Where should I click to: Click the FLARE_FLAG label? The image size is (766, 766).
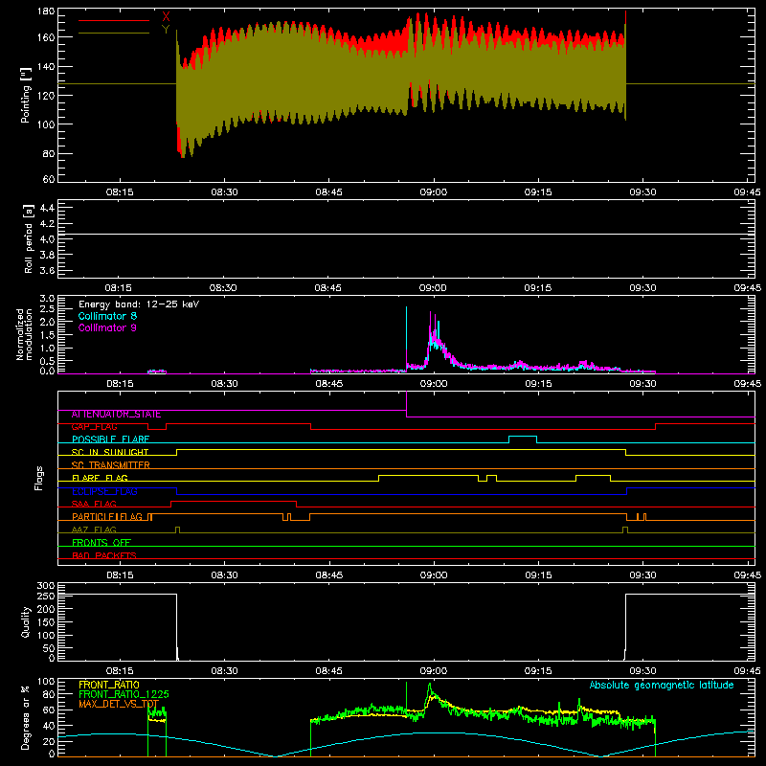pyautogui.click(x=100, y=478)
